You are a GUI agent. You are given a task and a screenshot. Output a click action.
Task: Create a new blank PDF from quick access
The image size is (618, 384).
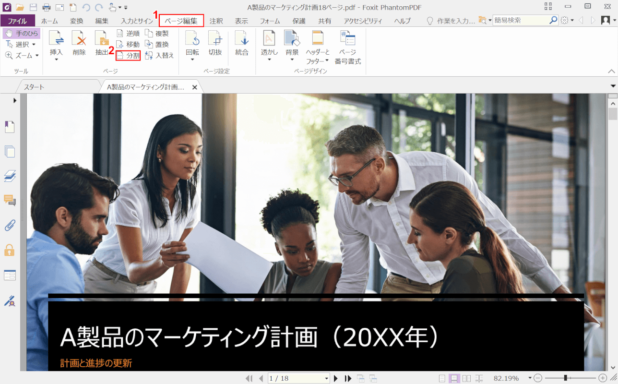[x=72, y=7]
